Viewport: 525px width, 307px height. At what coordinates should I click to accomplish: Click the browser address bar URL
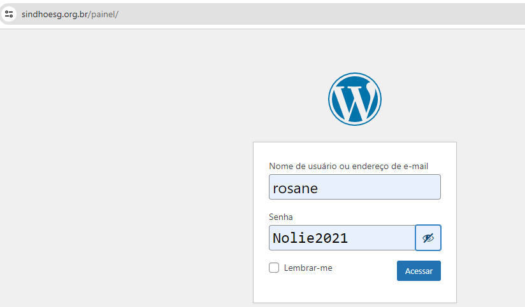click(x=70, y=14)
